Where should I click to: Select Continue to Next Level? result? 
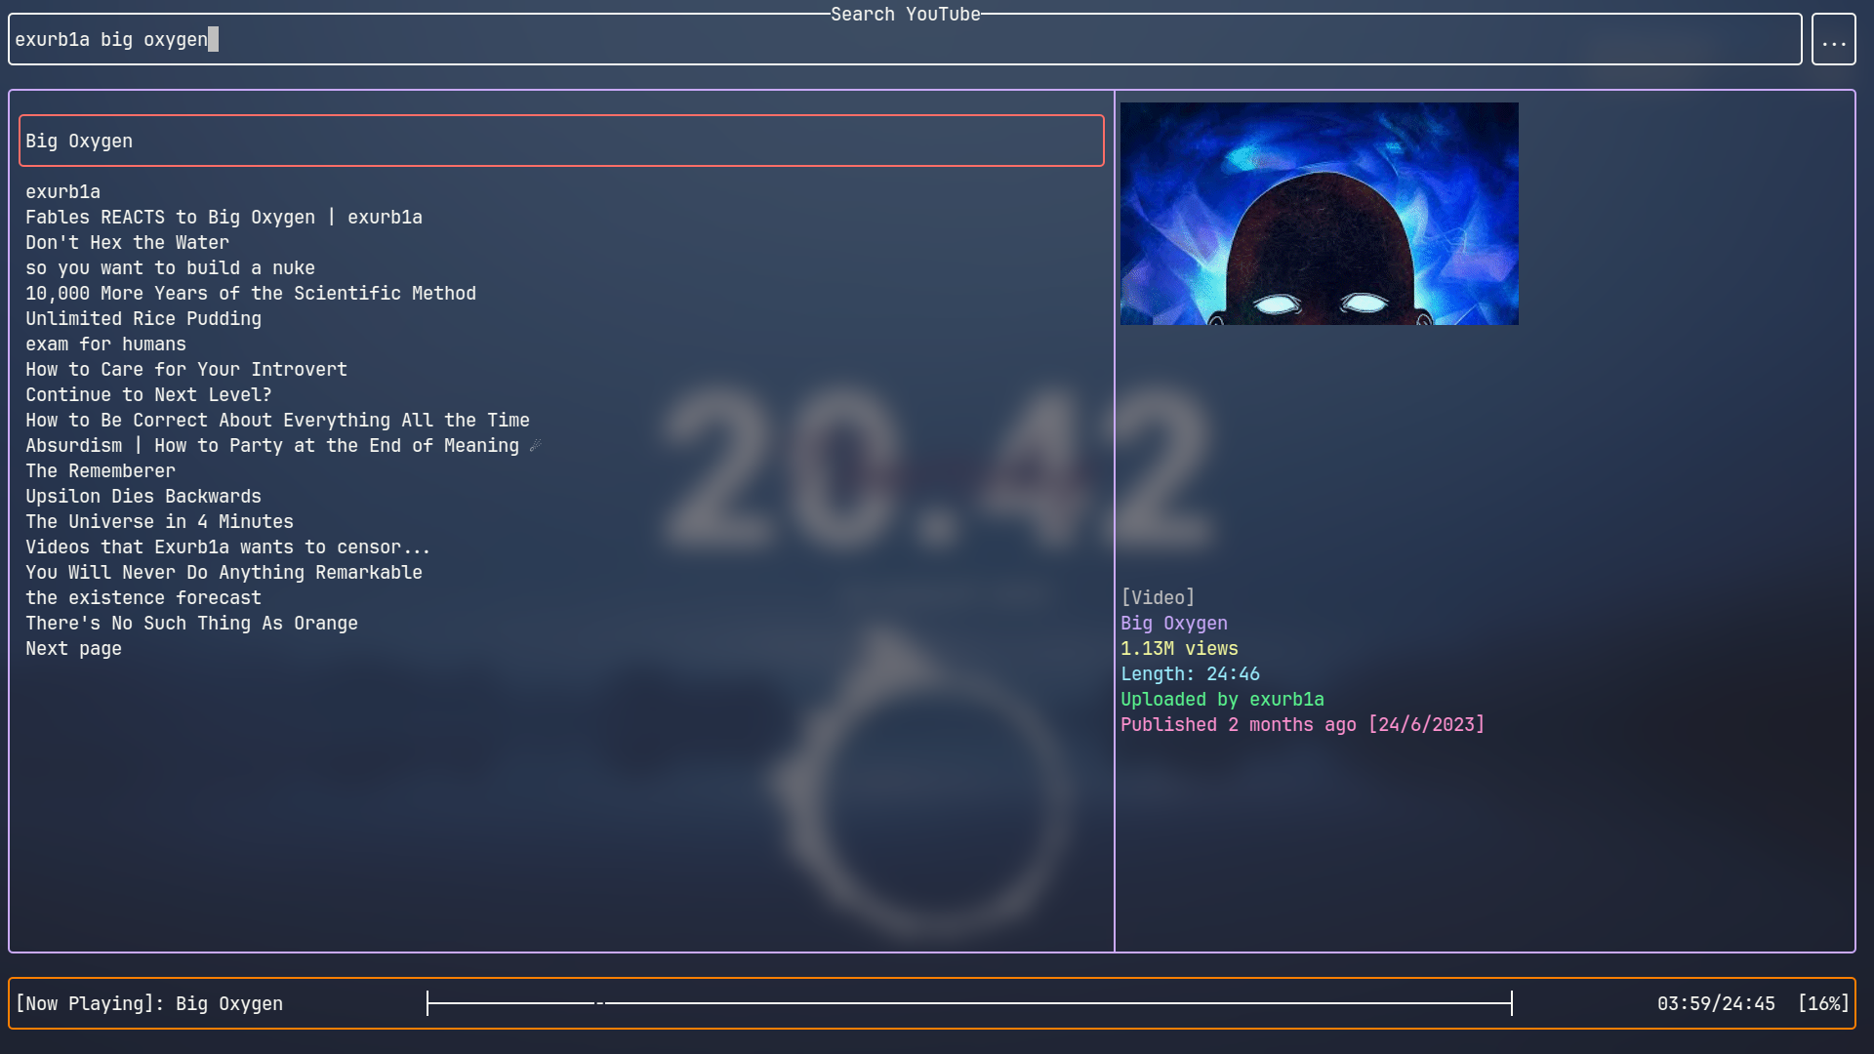148,395
